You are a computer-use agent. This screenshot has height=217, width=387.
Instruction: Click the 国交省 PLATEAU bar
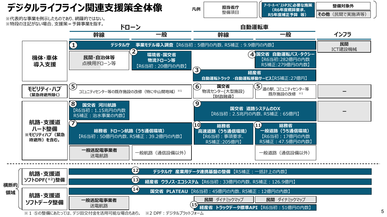point(220,191)
